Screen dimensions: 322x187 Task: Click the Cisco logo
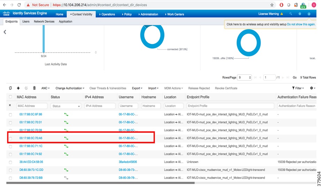tap(6, 14)
